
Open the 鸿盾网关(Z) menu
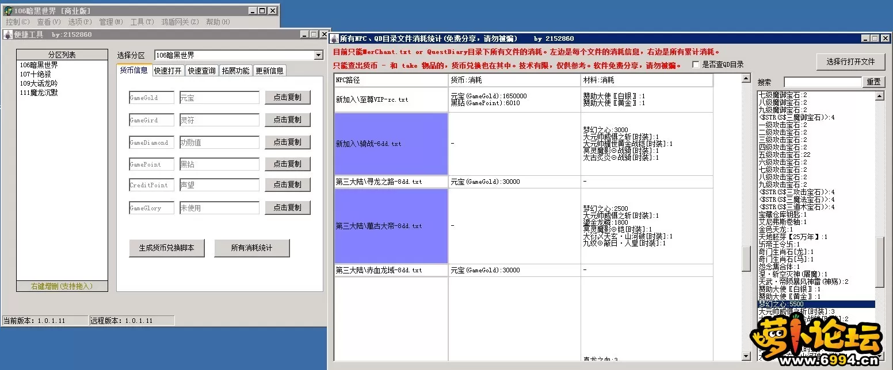click(180, 22)
